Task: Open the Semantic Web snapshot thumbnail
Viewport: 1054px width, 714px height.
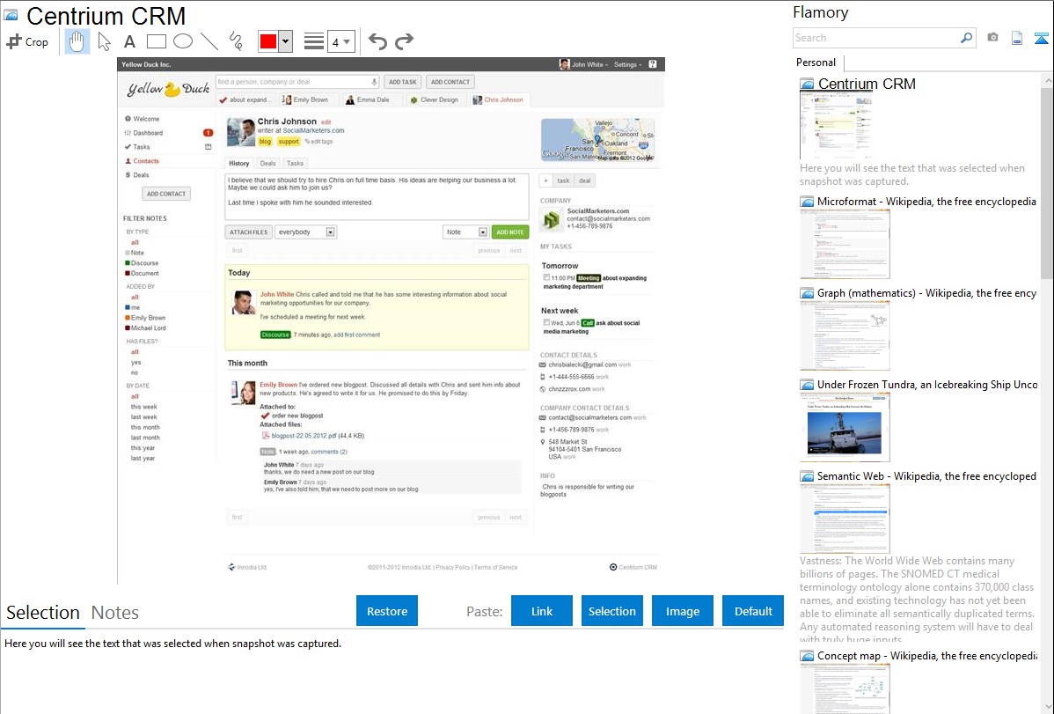Action: (845, 519)
